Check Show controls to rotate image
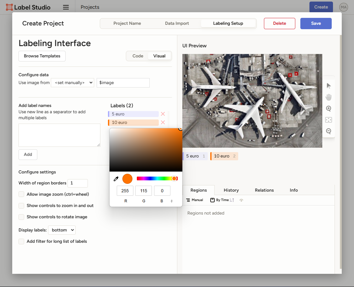 click(21, 217)
